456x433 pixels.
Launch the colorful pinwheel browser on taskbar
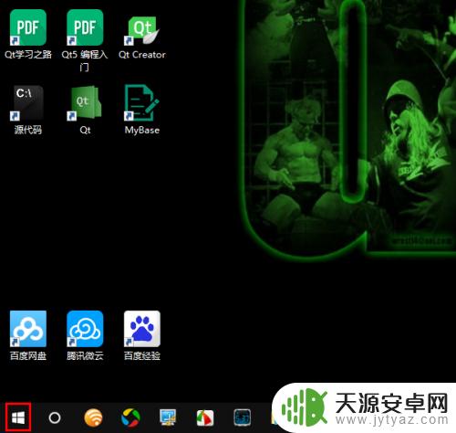[x=130, y=417]
